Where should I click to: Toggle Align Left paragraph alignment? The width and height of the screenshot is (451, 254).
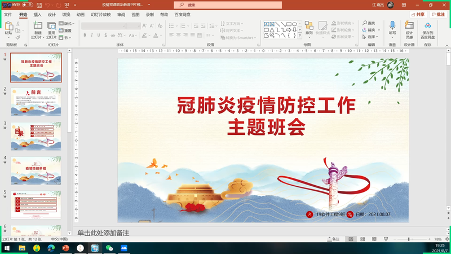pos(171,35)
